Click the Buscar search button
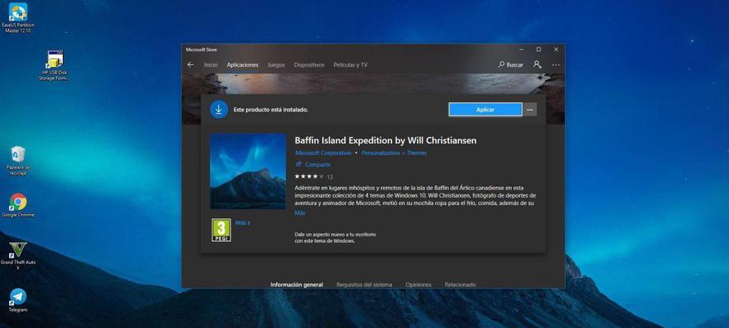The height and width of the screenshot is (328, 729). tap(511, 65)
